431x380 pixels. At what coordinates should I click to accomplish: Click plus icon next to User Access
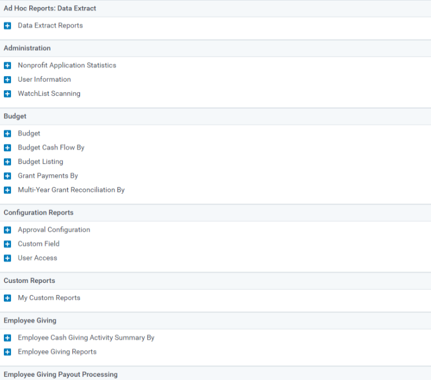[7, 258]
